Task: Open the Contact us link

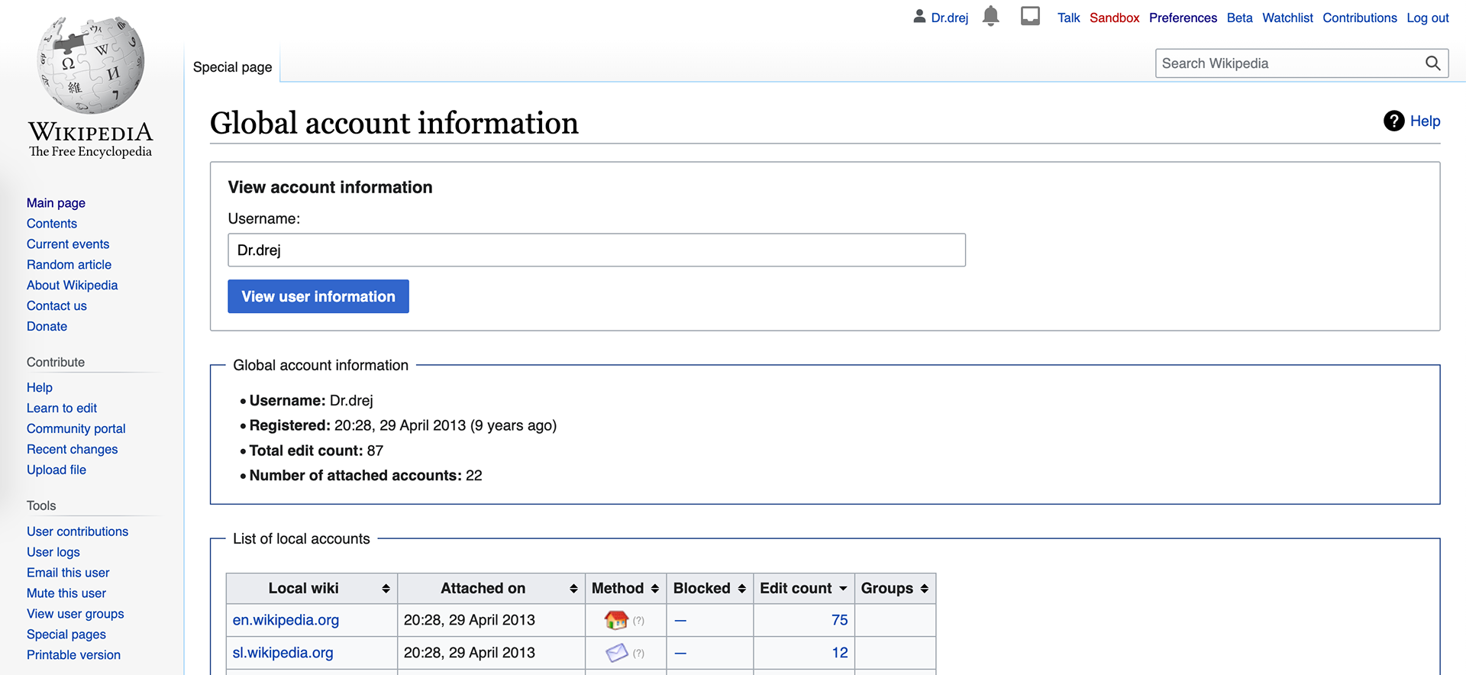Action: (57, 306)
